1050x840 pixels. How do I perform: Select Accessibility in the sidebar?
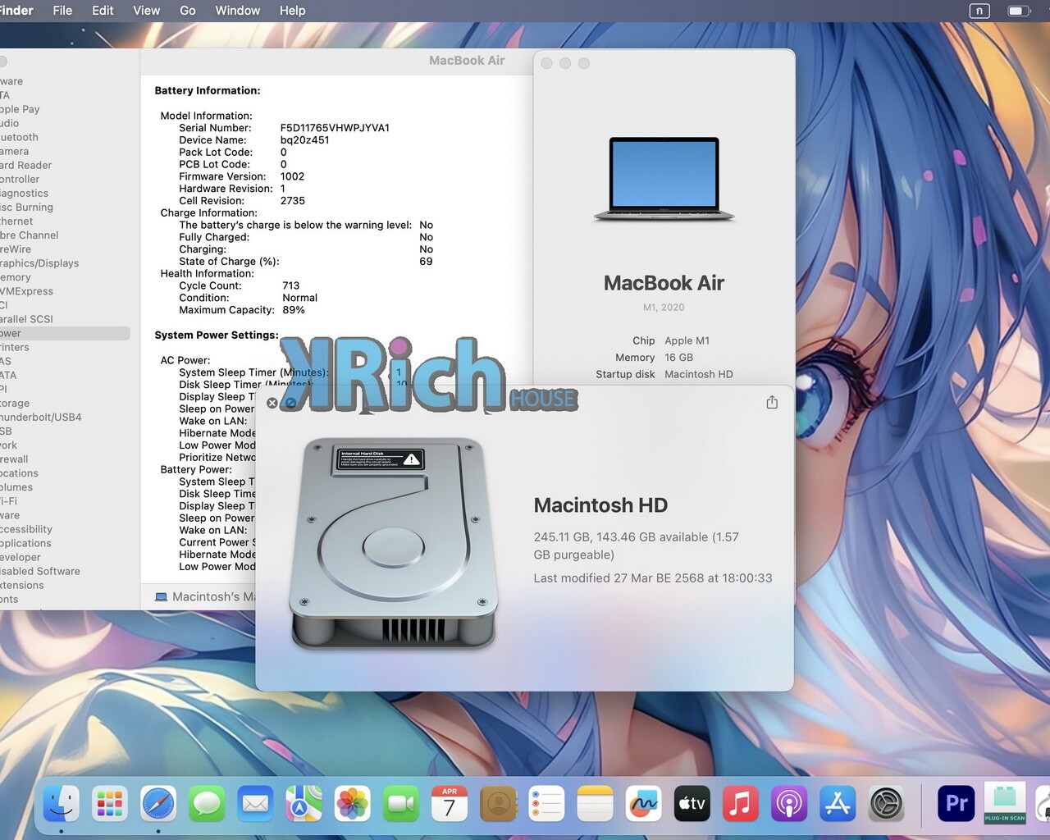click(x=26, y=529)
